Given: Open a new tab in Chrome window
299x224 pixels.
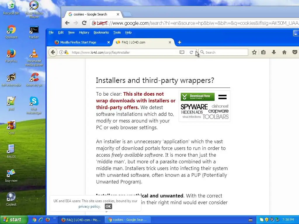Looking at the screenshot, I should click(127, 14).
